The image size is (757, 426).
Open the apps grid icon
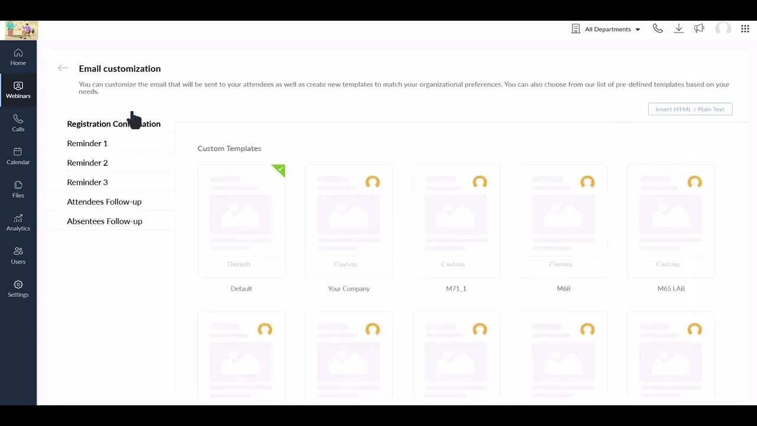[x=745, y=28]
